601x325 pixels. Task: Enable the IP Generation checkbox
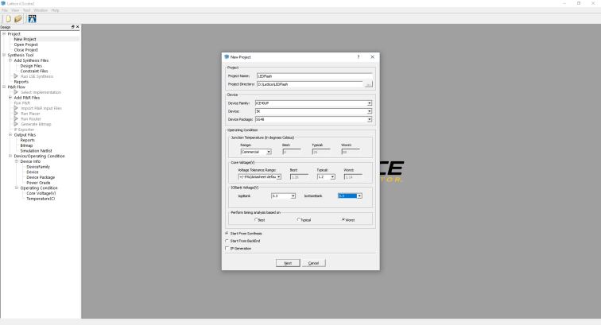pyautogui.click(x=226, y=248)
